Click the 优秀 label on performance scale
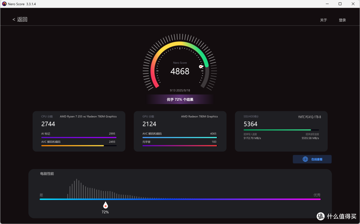This screenshot has height=224, width=360. coord(317,195)
